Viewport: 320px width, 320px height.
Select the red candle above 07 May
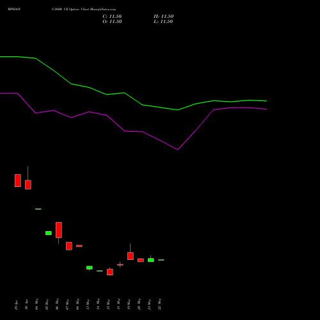(69, 246)
